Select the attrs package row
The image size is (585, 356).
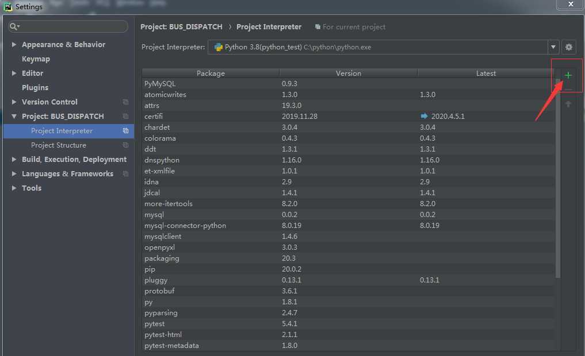click(348, 106)
